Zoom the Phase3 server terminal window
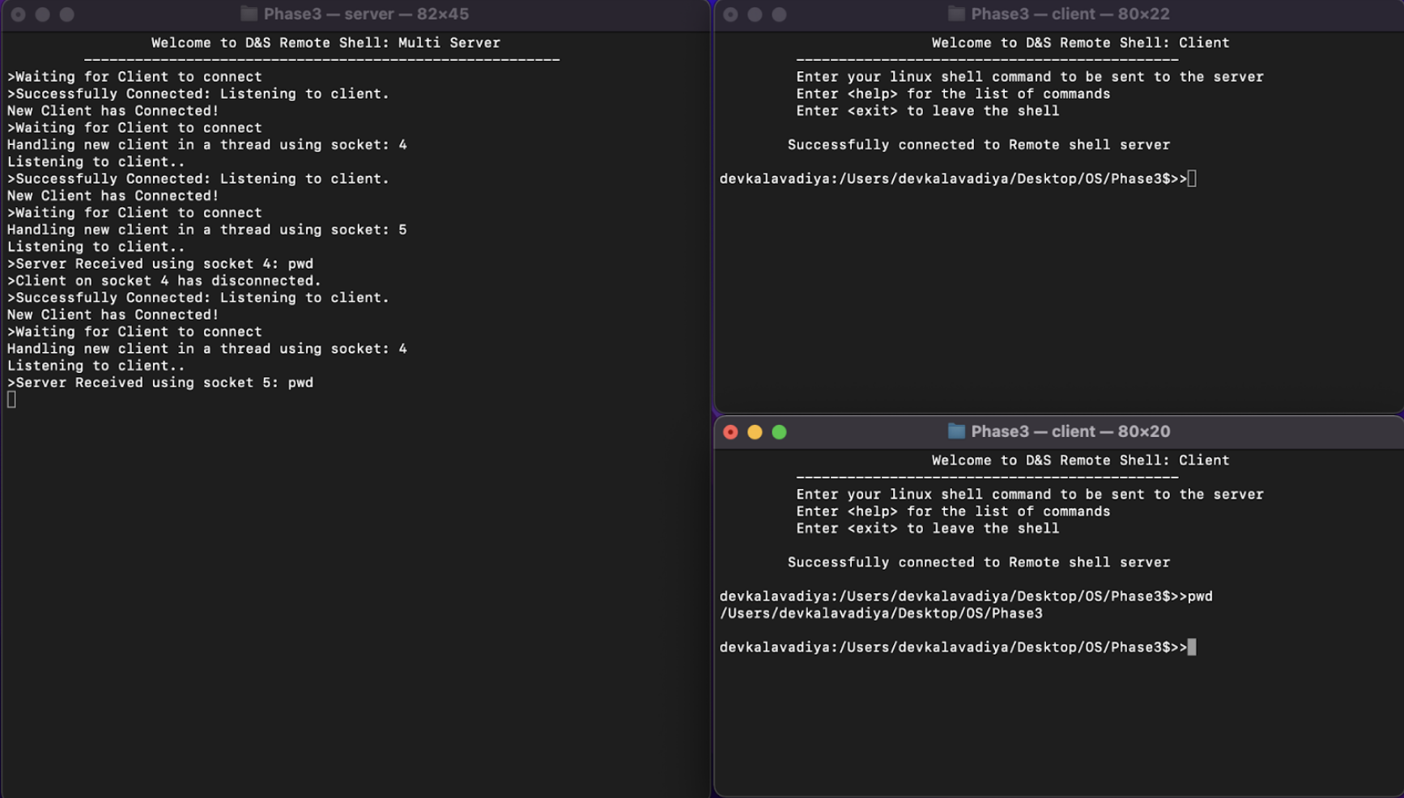This screenshot has height=798, width=1404. [x=66, y=15]
